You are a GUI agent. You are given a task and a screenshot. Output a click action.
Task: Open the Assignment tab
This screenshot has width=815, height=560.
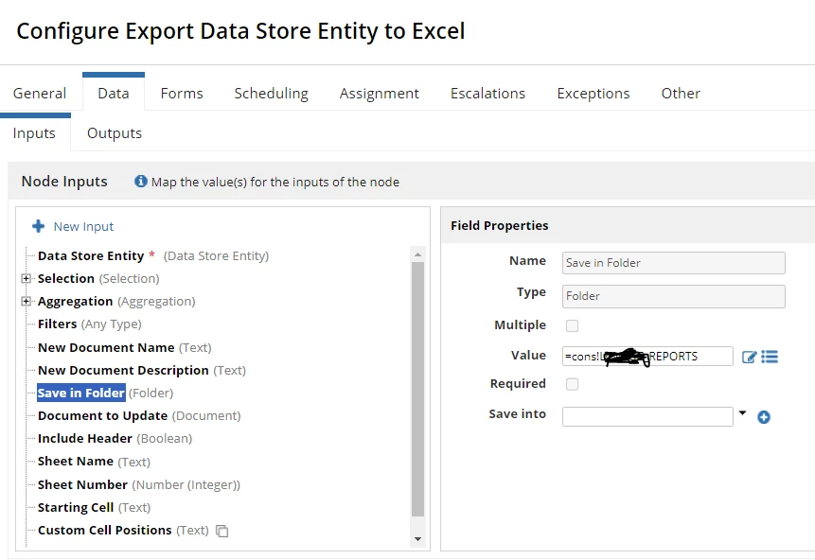pos(380,94)
